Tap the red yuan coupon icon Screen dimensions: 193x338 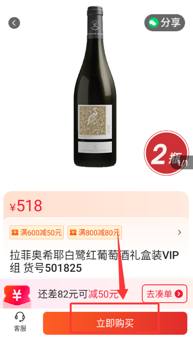coord(17,296)
